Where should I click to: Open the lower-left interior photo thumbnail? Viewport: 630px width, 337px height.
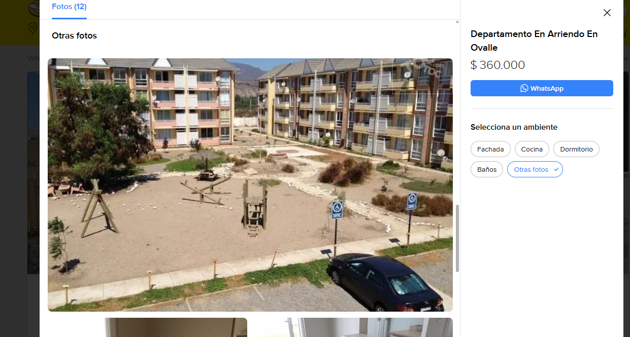(147, 327)
